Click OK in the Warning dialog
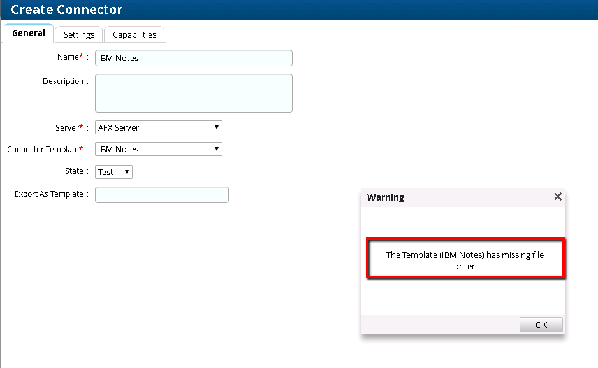This screenshot has width=598, height=368. pyautogui.click(x=541, y=325)
